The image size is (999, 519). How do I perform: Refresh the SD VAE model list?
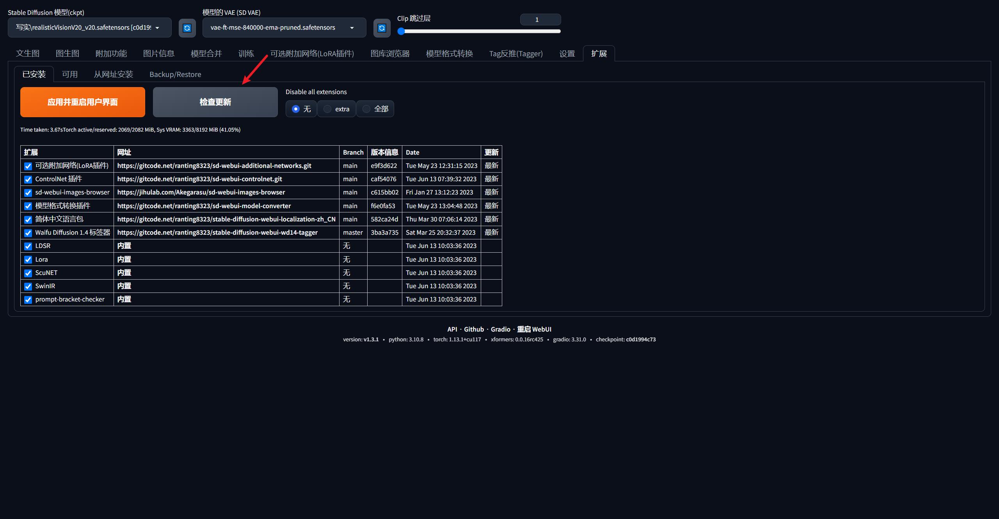tap(382, 28)
